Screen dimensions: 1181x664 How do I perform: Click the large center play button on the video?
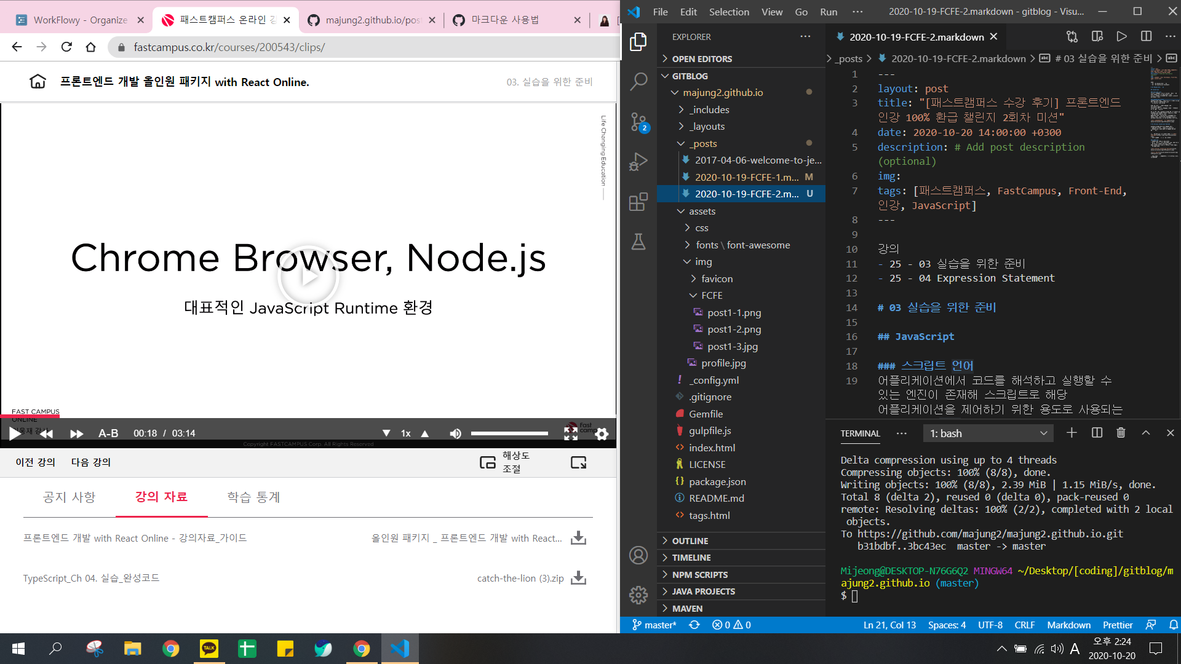308,277
